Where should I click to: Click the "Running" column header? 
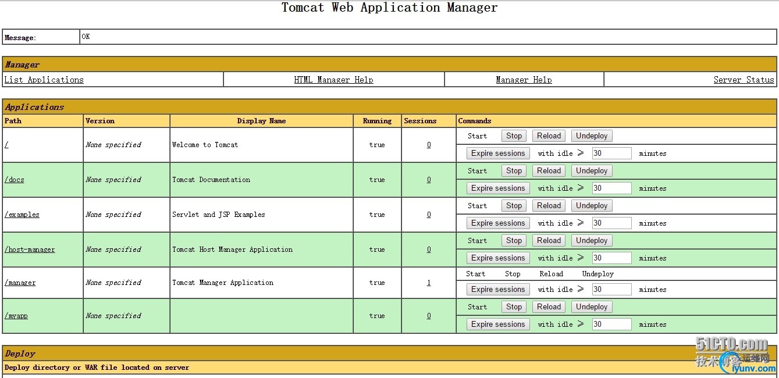pyautogui.click(x=377, y=121)
